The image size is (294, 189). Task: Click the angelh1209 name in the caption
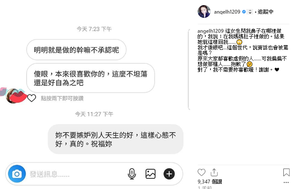coord(210,31)
